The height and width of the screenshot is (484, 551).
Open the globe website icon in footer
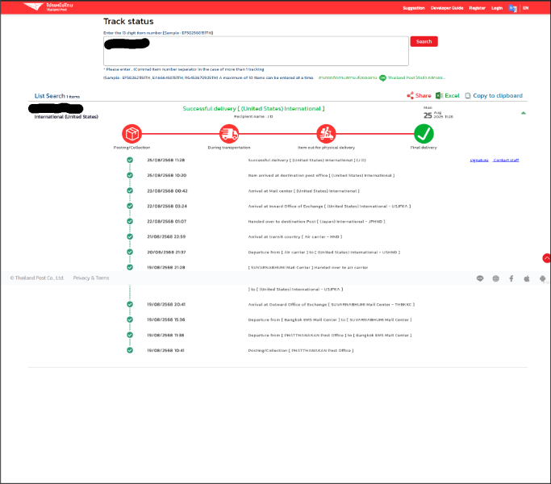[x=495, y=278]
